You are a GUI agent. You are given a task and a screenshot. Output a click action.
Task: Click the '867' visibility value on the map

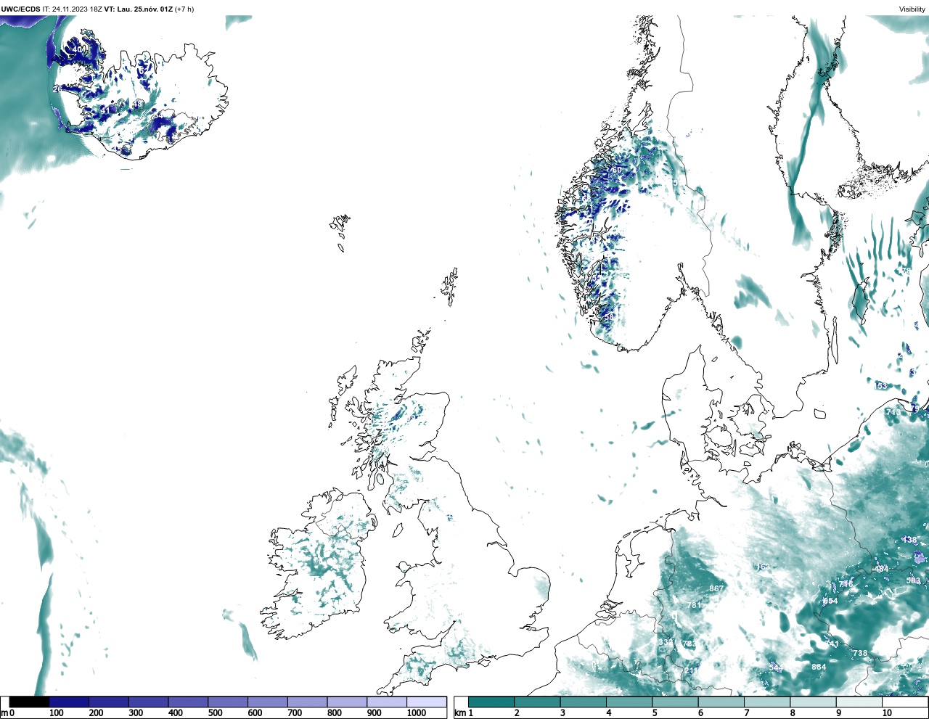(x=716, y=588)
